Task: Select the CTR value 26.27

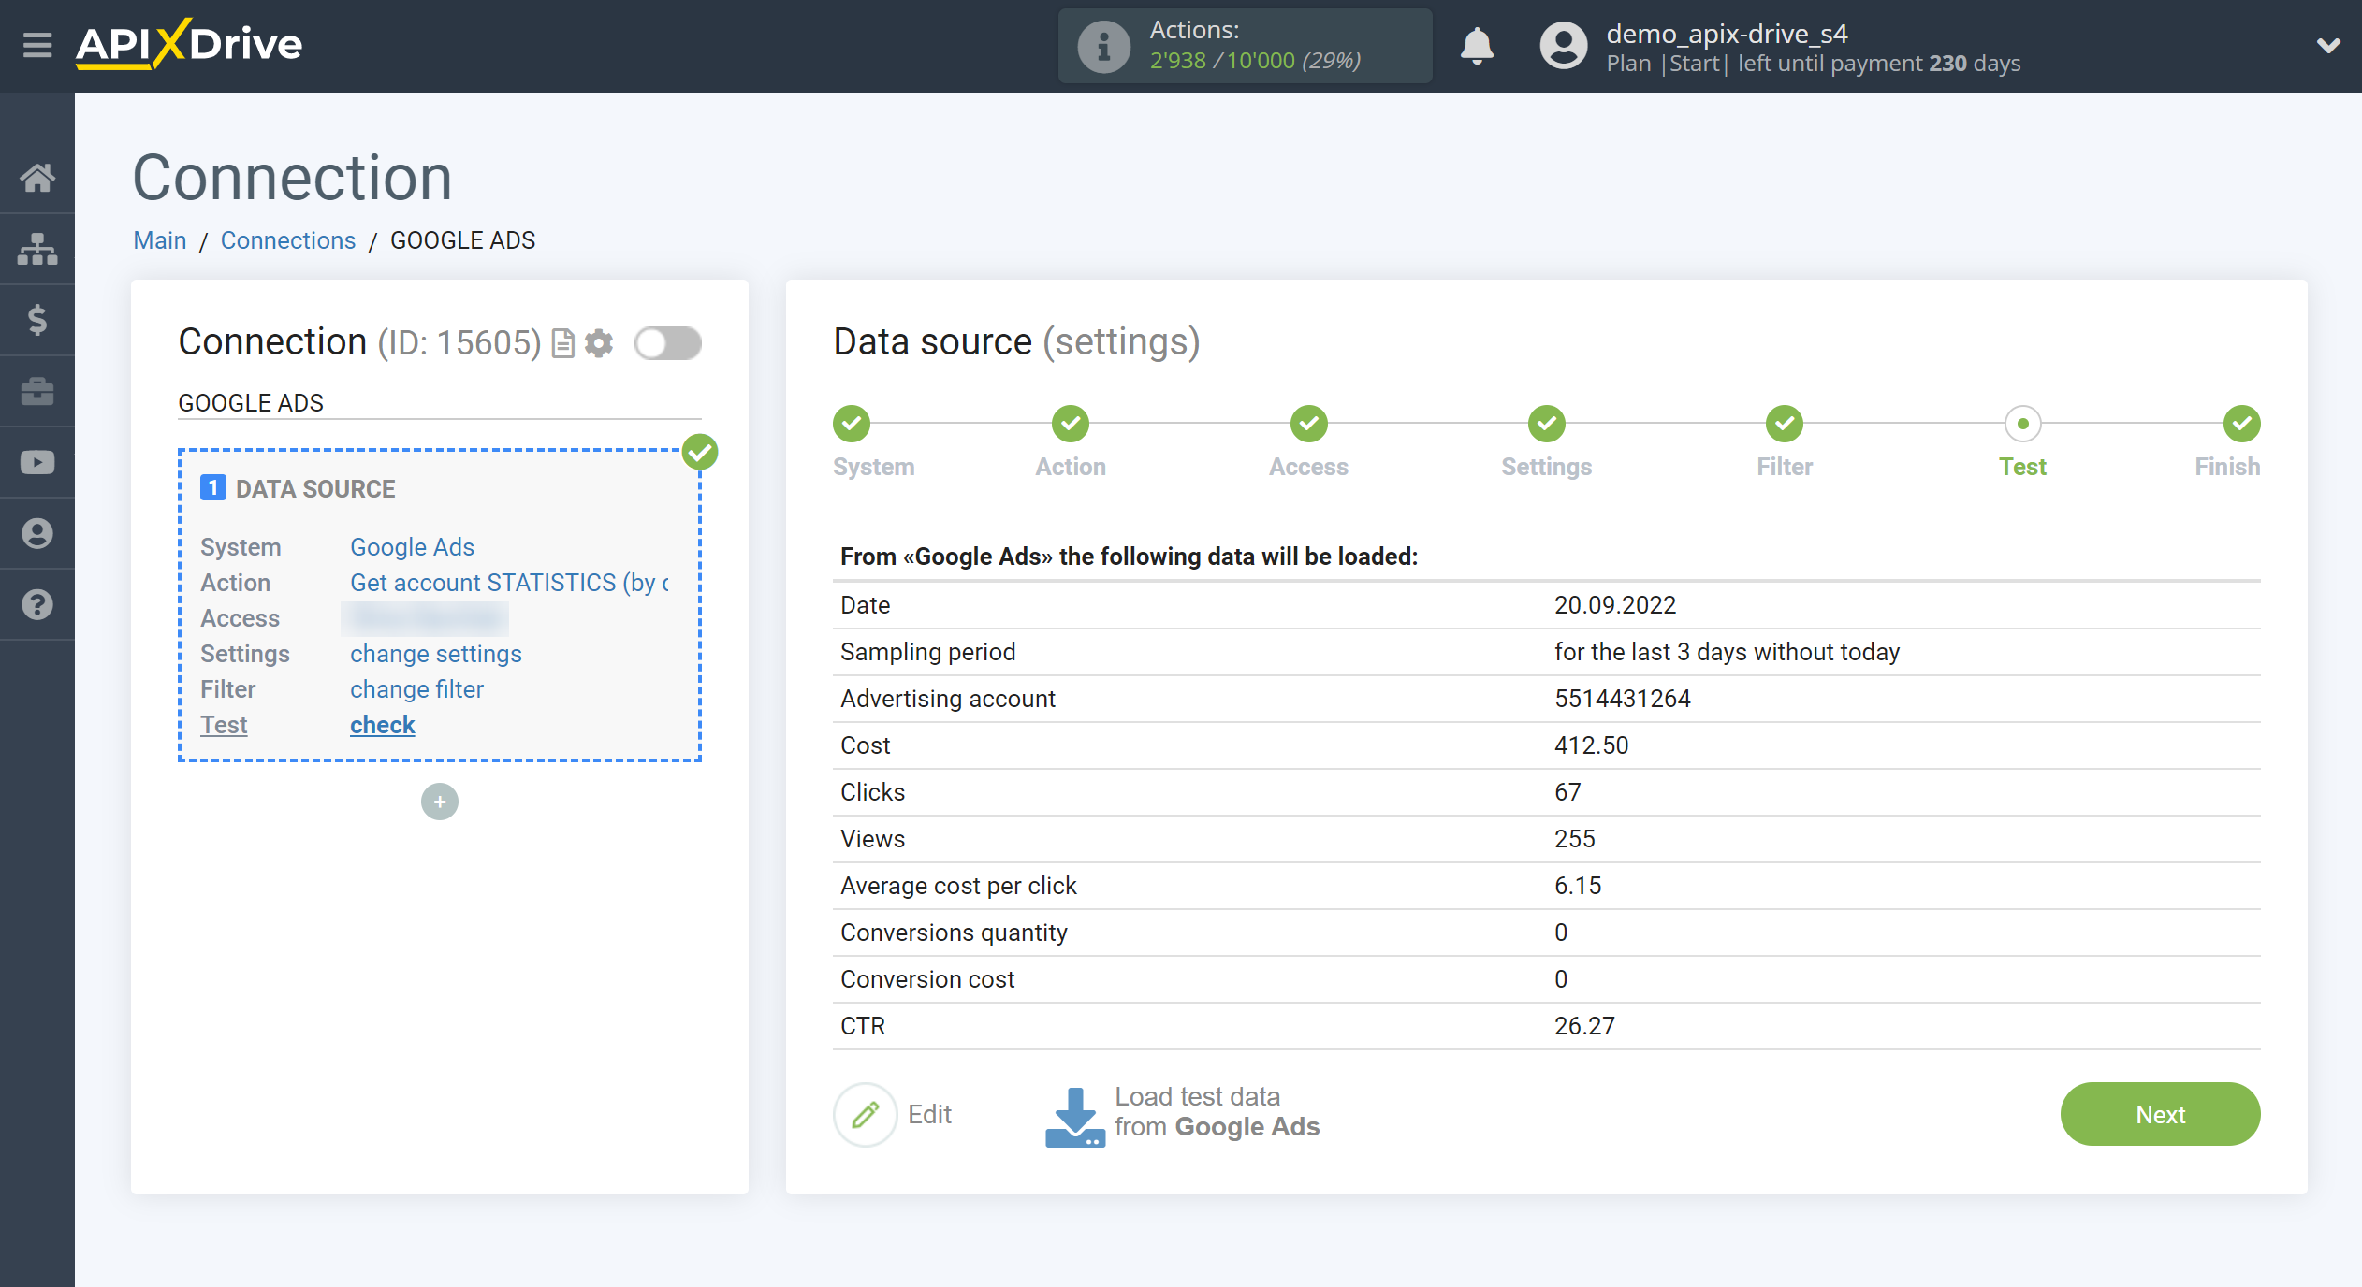Action: (x=1584, y=1026)
